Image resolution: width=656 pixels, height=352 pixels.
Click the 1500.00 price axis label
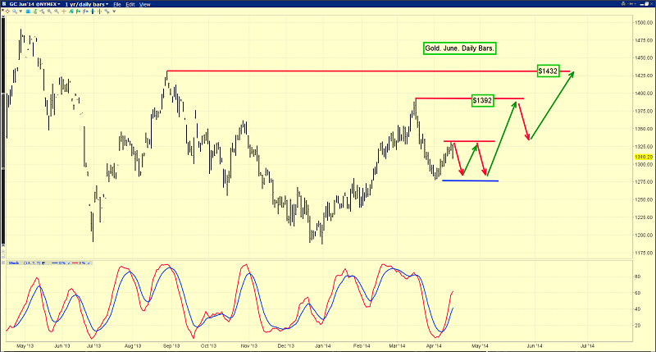coord(644,23)
